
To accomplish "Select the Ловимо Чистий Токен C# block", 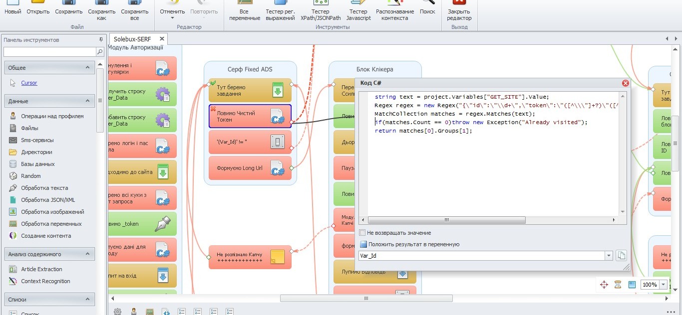I will click(x=250, y=116).
